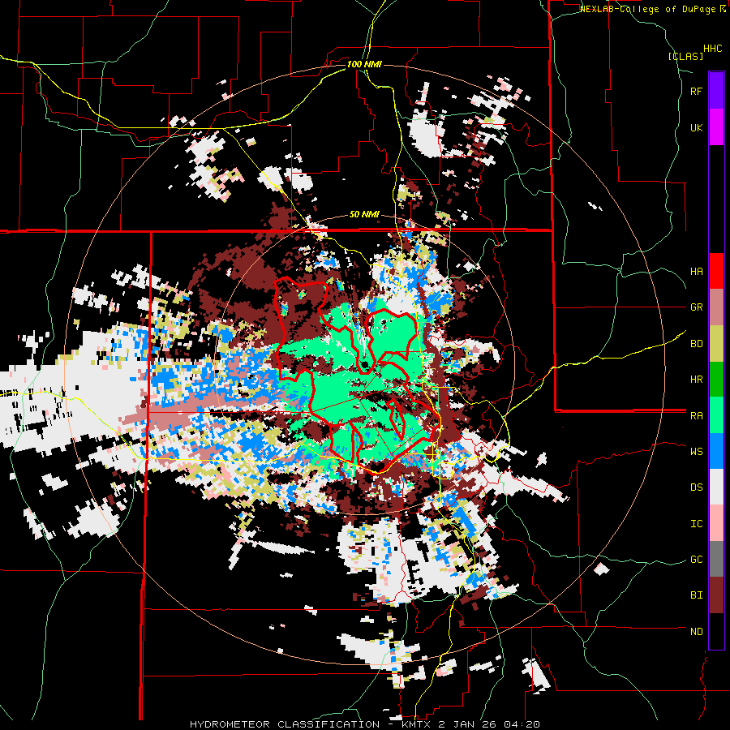
Task: Click the GR legend color swatch
Action: [x=716, y=307]
